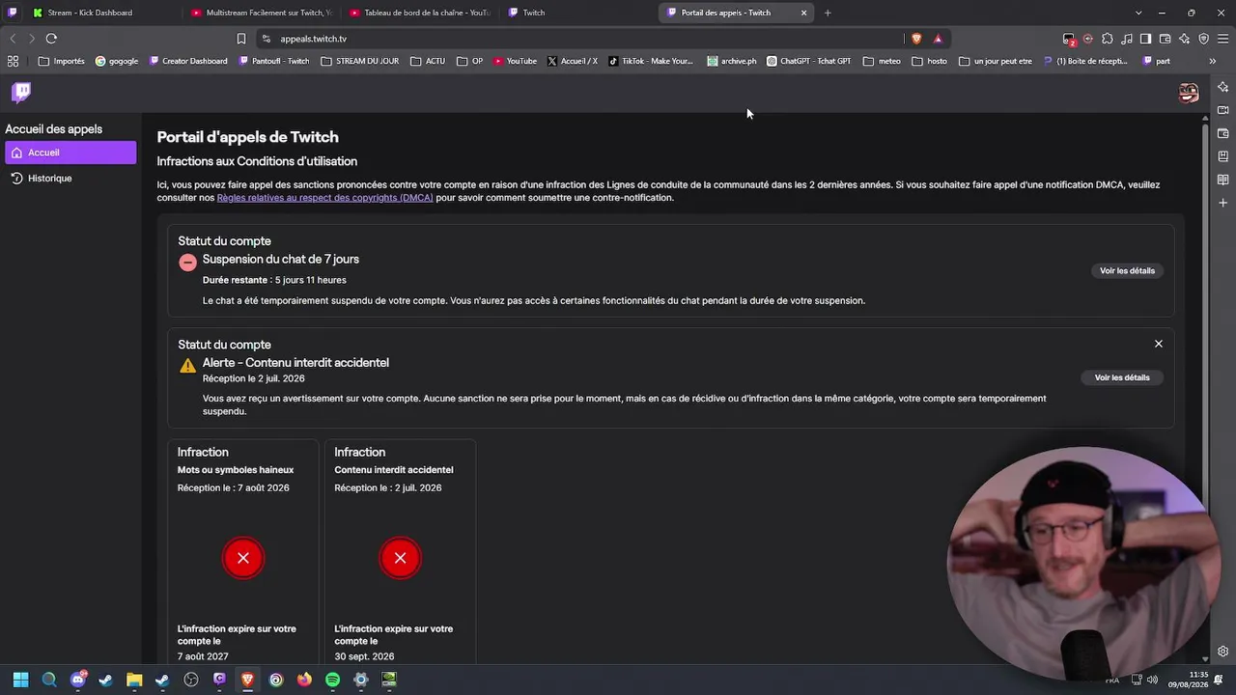Open the TikTok bookmark

point(651,61)
